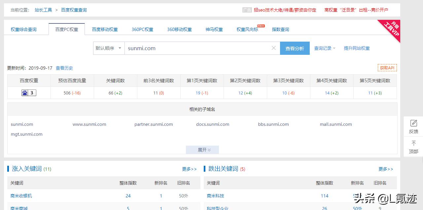Open the 默认顺序 sort dropdown
423x210 pixels.
[x=109, y=48]
